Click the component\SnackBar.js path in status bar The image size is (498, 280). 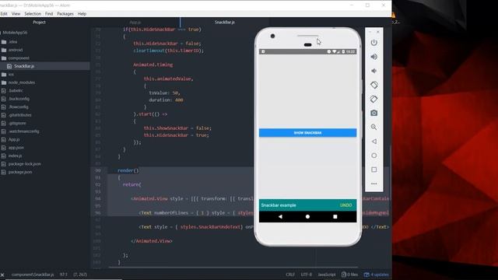[33, 275]
